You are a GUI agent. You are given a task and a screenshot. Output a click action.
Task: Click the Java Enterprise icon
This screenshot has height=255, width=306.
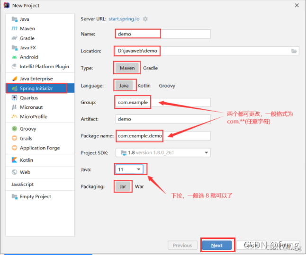click(x=14, y=79)
